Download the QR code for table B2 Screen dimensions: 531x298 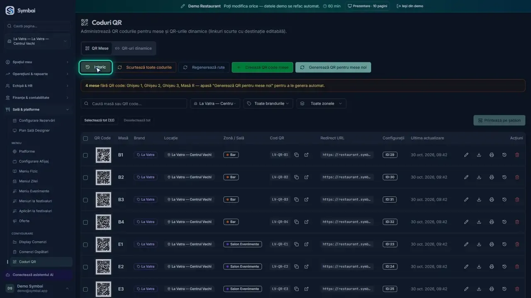[479, 177]
